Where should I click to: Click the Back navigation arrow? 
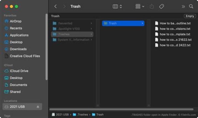click(x=56, y=6)
